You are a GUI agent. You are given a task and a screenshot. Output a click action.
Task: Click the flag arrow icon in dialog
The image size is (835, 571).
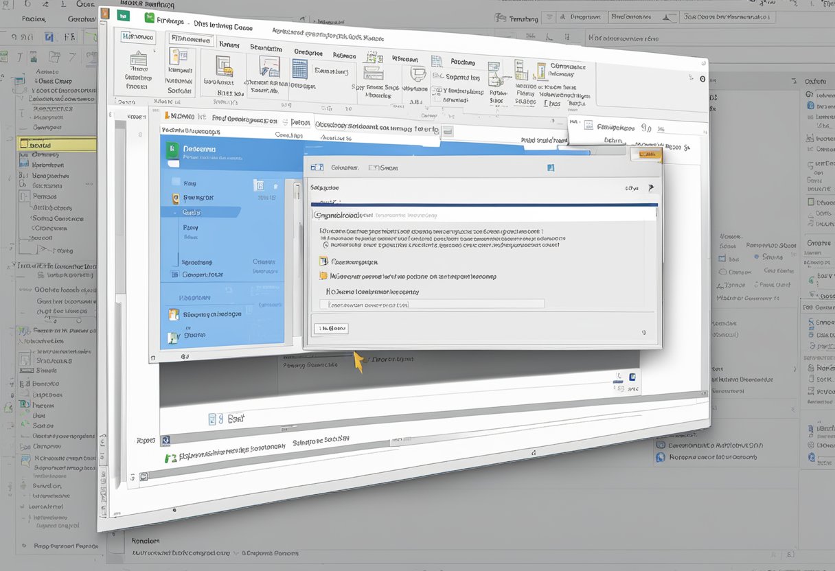[651, 187]
